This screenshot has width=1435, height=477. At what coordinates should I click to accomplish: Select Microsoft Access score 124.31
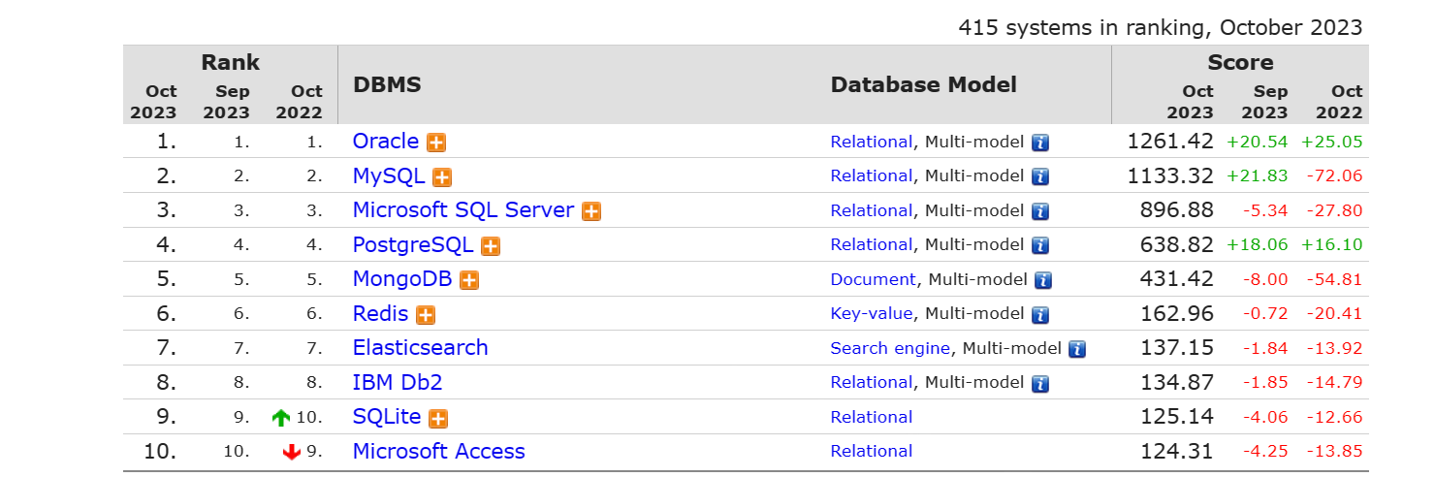coord(1179,452)
